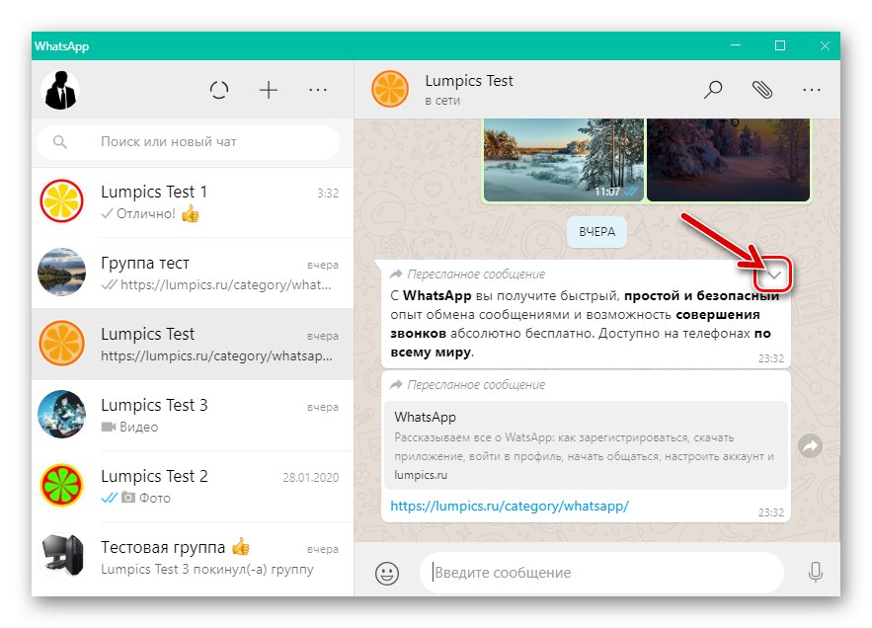This screenshot has width=872, height=628.
Task: Open the Lumpics Test 2 chat
Action: (193, 487)
